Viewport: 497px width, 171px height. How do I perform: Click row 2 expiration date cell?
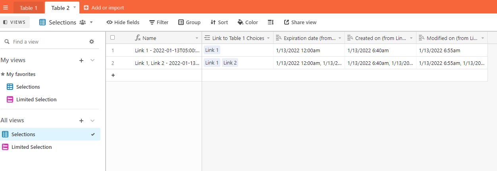click(x=309, y=63)
